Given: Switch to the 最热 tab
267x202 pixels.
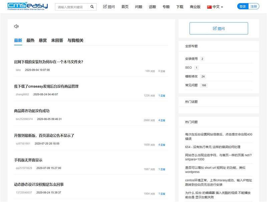Looking at the screenshot, I should [30, 40].
